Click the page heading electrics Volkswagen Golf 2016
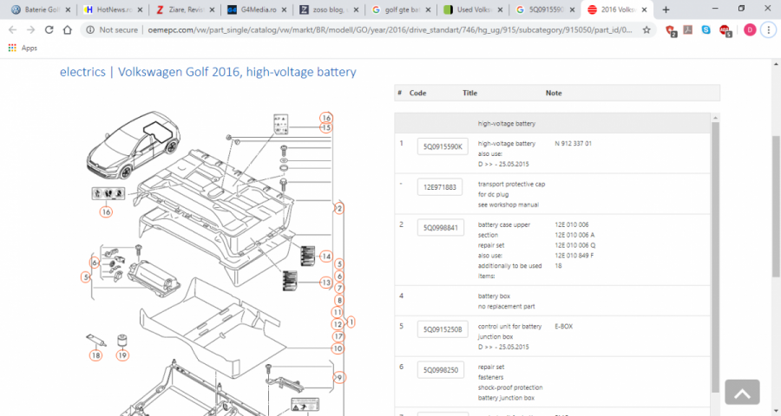The height and width of the screenshot is (416, 781). (x=207, y=72)
